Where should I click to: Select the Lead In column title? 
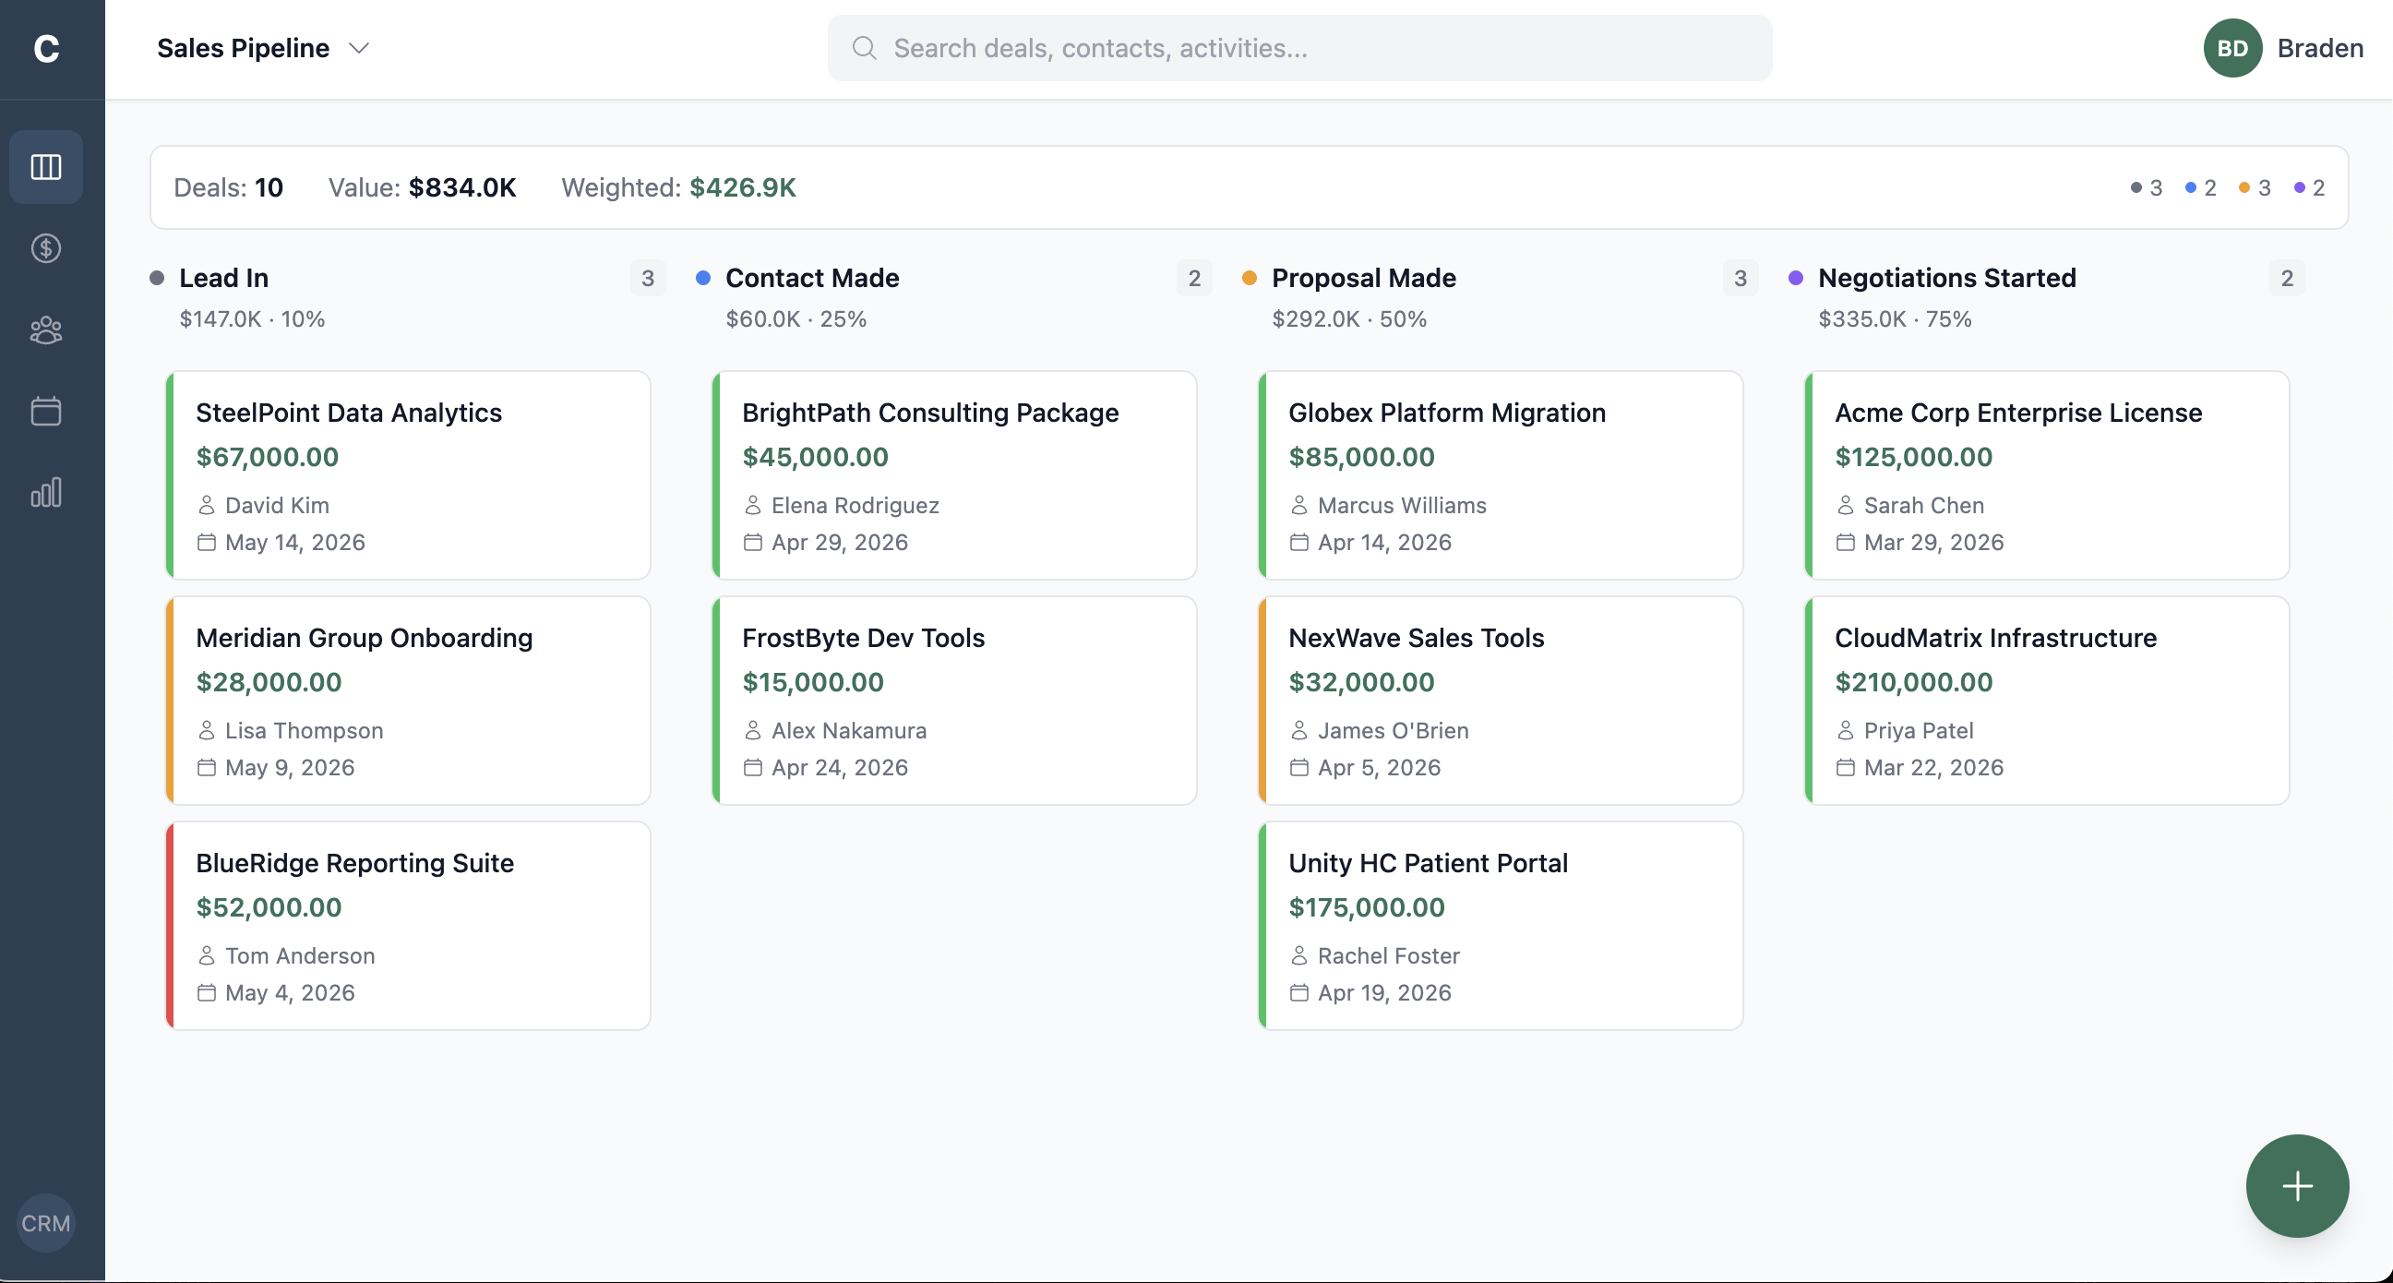[223, 278]
